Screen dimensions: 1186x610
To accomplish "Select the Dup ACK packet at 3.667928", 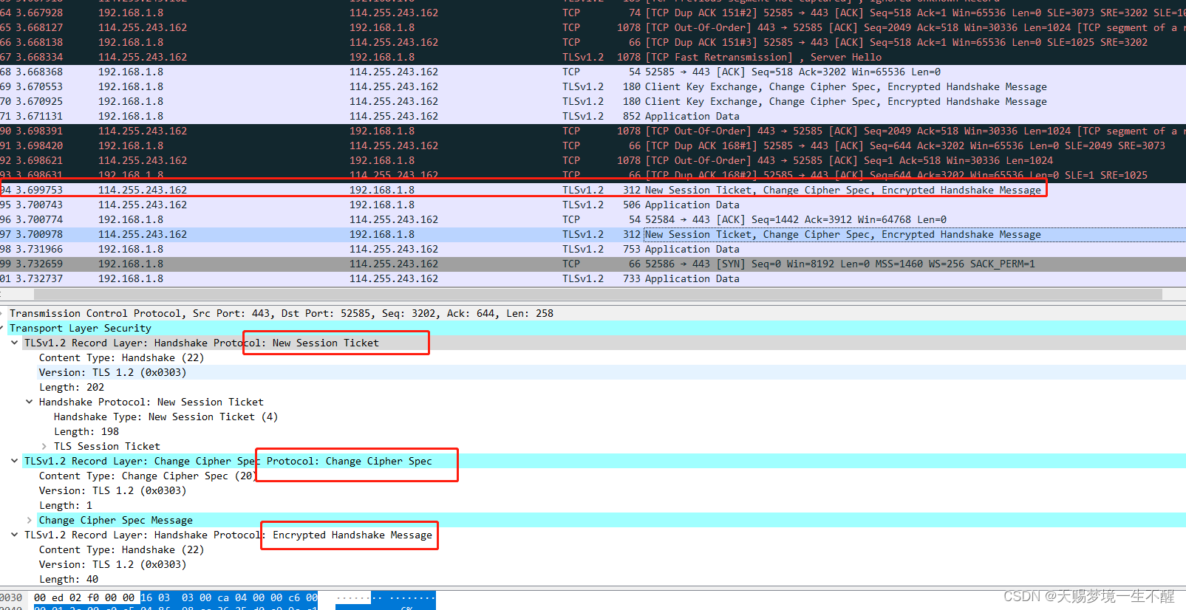I will coord(593,13).
